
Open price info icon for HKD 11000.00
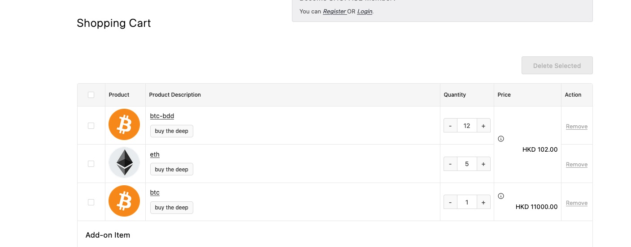click(501, 196)
